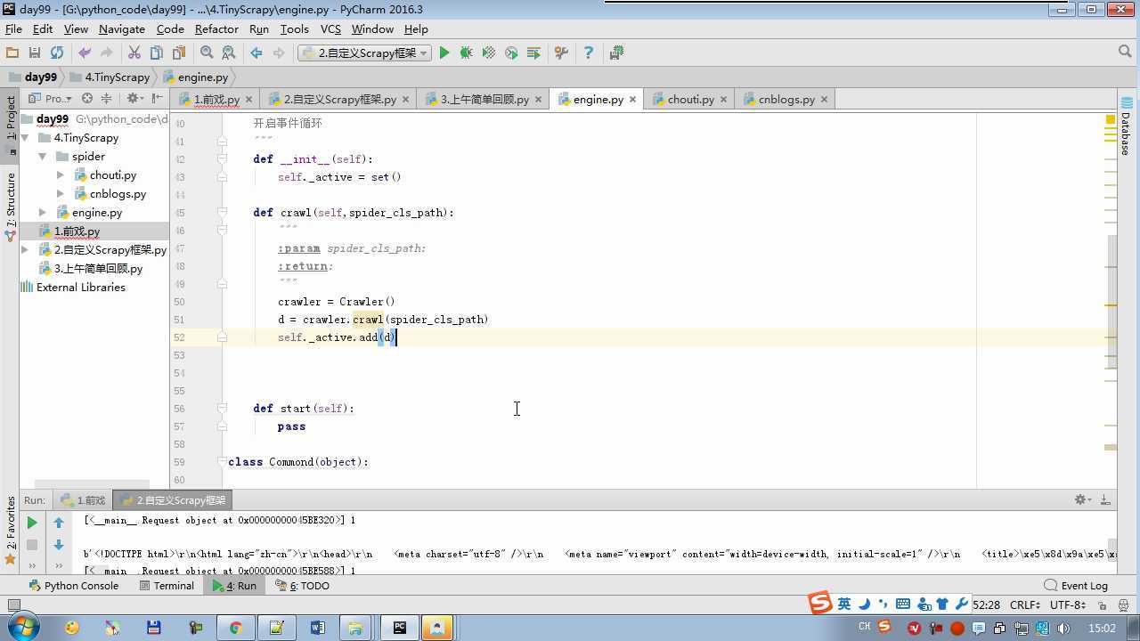1140x641 pixels.
Task: Open a project with the folder icon
Action: tap(12, 53)
